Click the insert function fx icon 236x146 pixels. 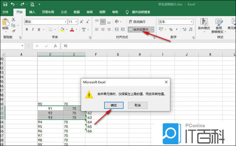click(x=55, y=46)
